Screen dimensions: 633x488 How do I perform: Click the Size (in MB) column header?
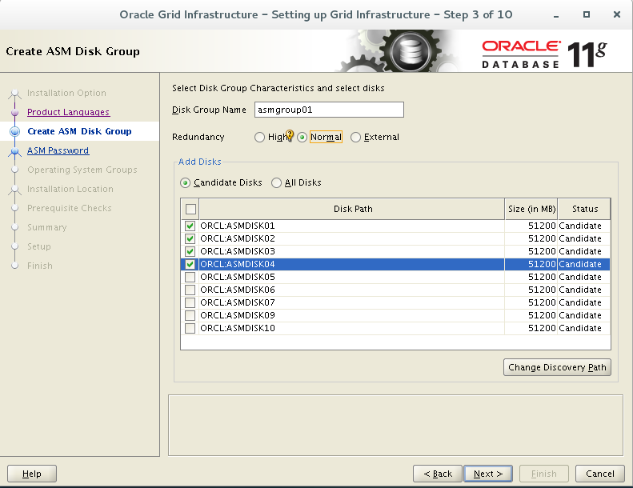point(531,209)
